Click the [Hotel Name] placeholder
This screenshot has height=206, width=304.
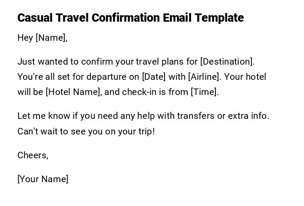pos(73,92)
